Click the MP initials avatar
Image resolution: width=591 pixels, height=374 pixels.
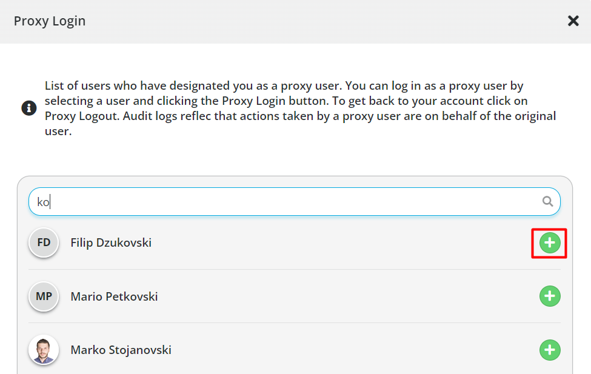tap(44, 296)
